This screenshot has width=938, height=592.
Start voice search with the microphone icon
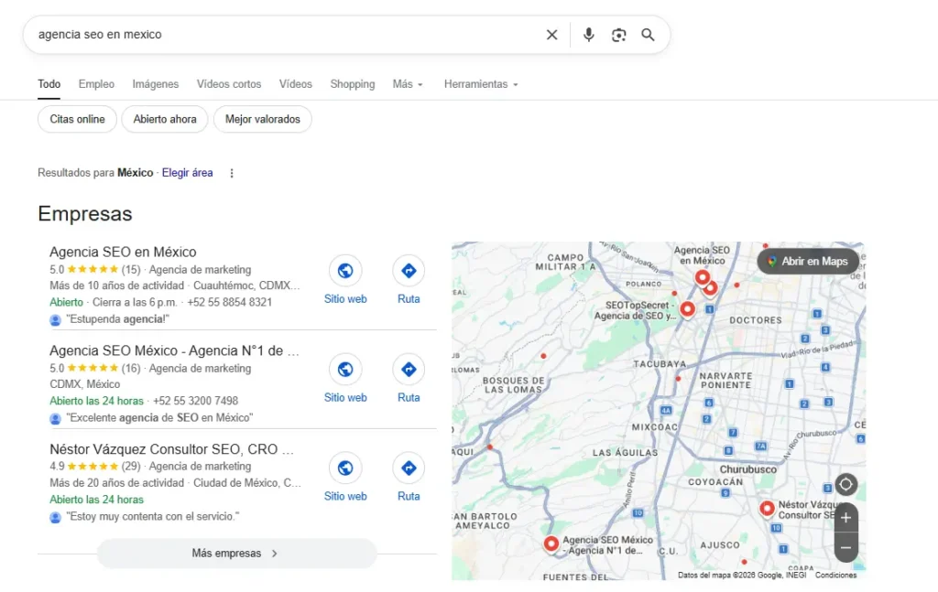point(589,35)
